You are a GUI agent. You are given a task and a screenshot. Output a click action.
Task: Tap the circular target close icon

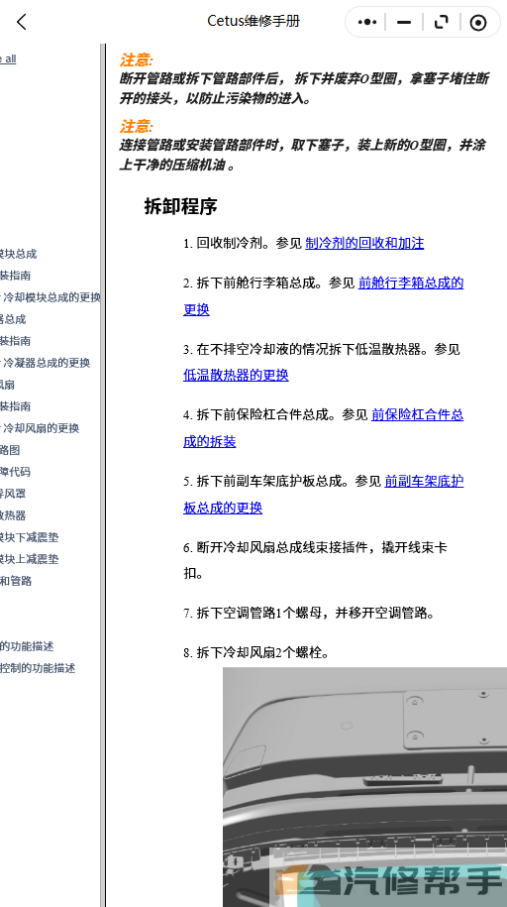(478, 23)
